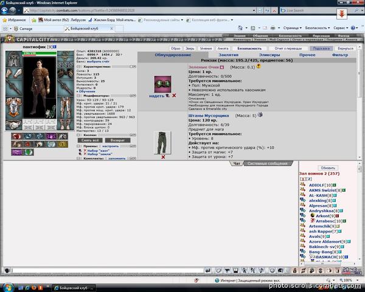Open the Знания top menu

click(x=240, y=36)
